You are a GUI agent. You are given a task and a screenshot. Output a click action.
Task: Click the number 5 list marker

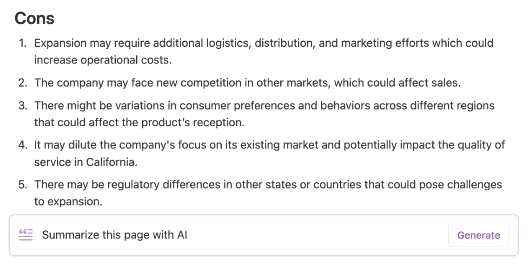pyautogui.click(x=23, y=185)
